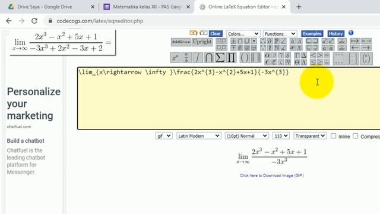Open the Functions dropdown
Screen dimensions: 380x214
point(280,34)
